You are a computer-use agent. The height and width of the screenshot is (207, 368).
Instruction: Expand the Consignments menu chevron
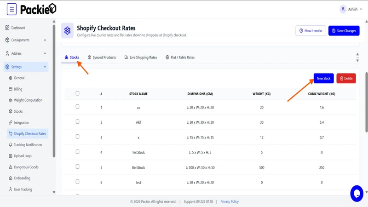(x=45, y=40)
